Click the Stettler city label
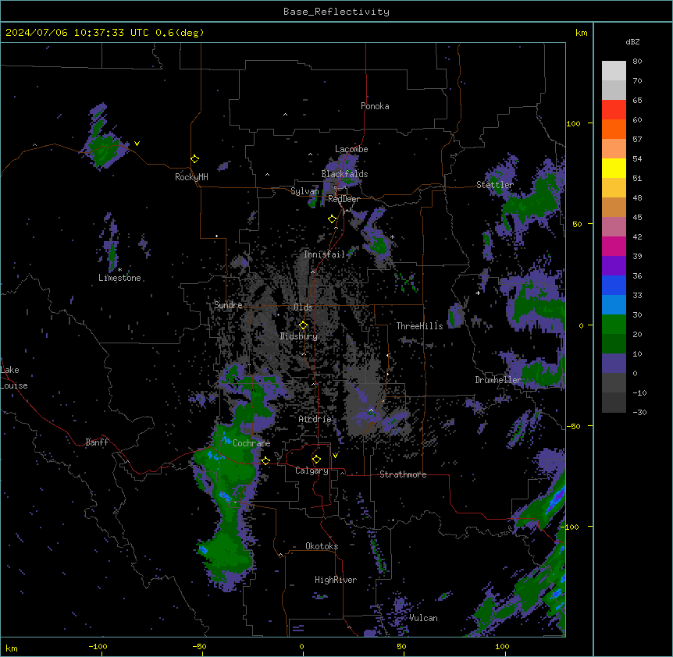 494,185
